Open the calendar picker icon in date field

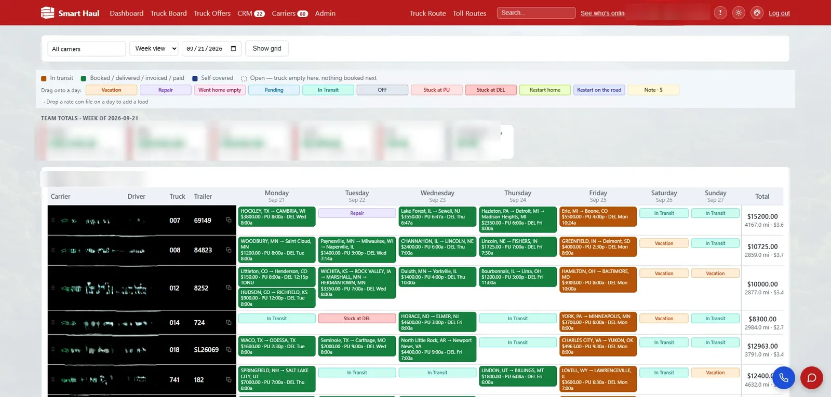(x=233, y=48)
